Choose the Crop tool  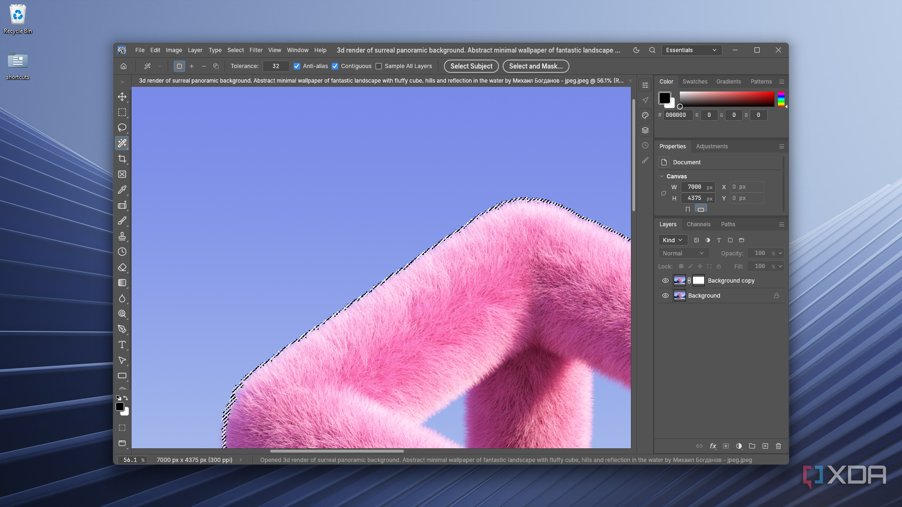point(122,159)
